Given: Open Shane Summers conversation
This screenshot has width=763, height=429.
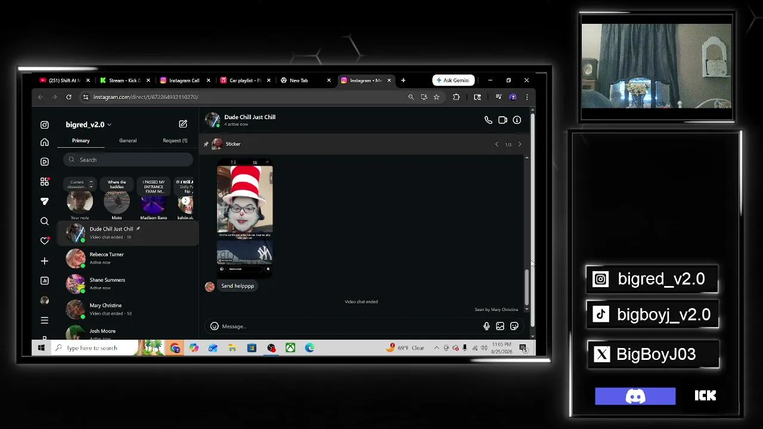Looking at the screenshot, I should click(x=128, y=284).
